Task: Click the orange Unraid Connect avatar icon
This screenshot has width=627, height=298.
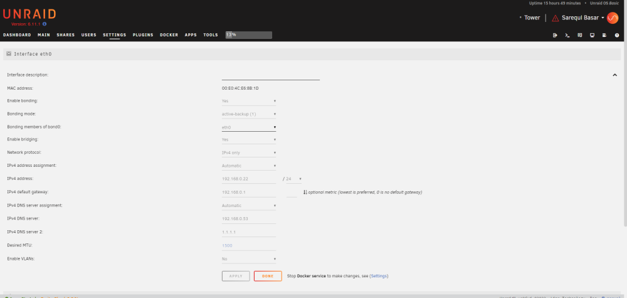Action: tap(612, 18)
